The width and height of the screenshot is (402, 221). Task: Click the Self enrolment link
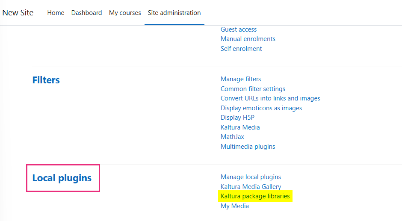click(x=241, y=49)
